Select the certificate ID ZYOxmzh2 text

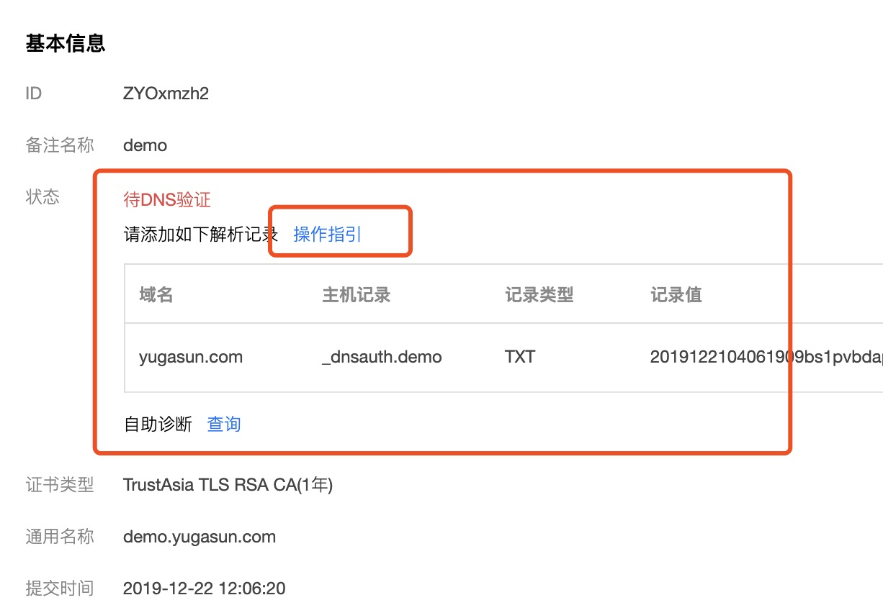(x=166, y=94)
